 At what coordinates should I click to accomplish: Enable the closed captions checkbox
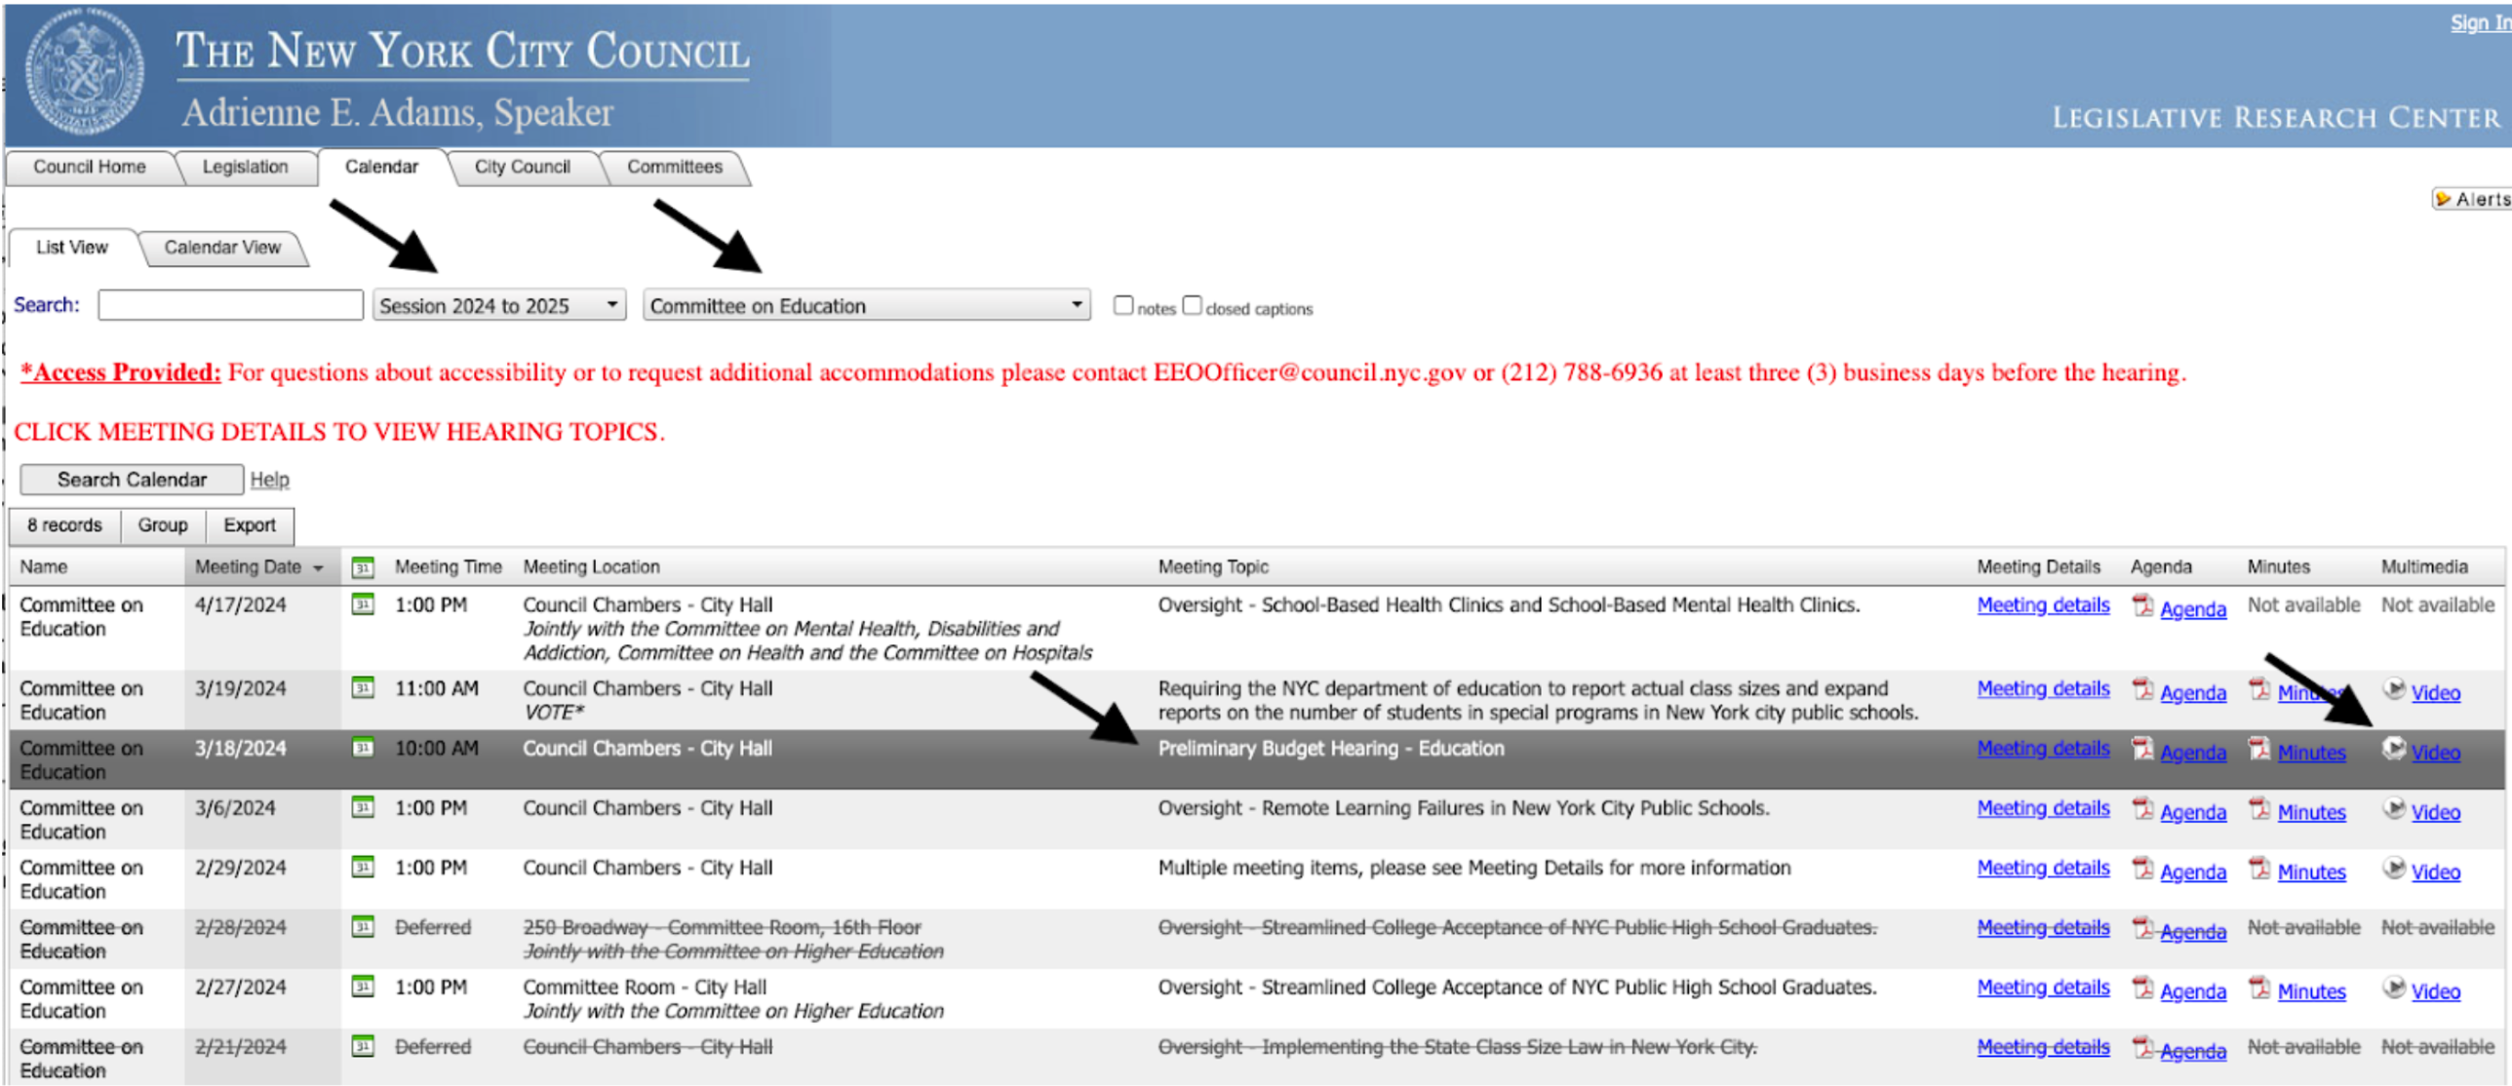pos(1192,305)
